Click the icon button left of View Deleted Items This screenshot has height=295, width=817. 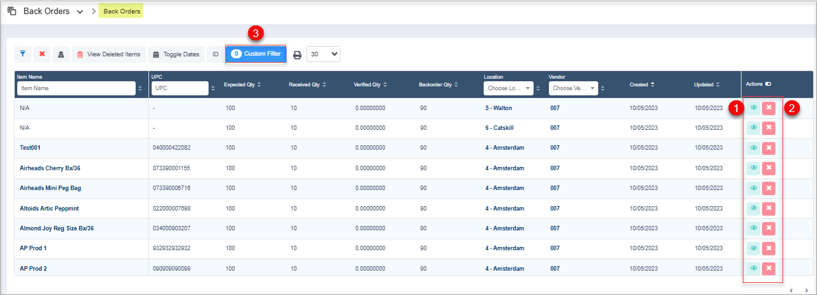coord(61,54)
